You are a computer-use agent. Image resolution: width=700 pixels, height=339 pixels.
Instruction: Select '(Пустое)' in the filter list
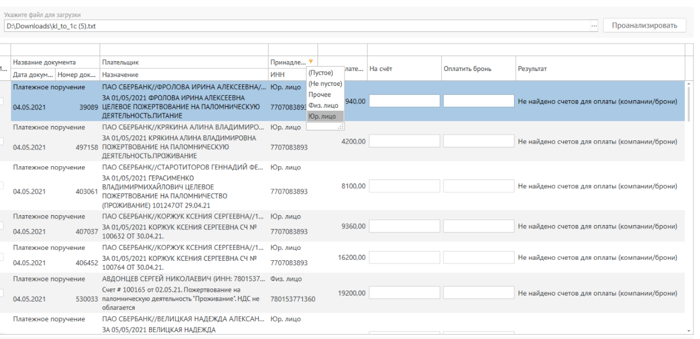(x=321, y=73)
